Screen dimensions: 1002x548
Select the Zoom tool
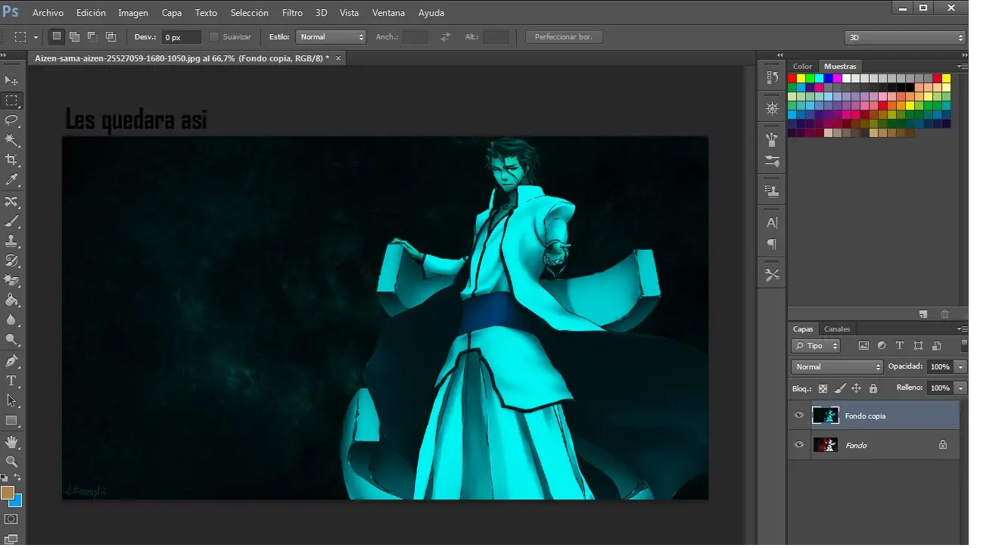click(11, 461)
